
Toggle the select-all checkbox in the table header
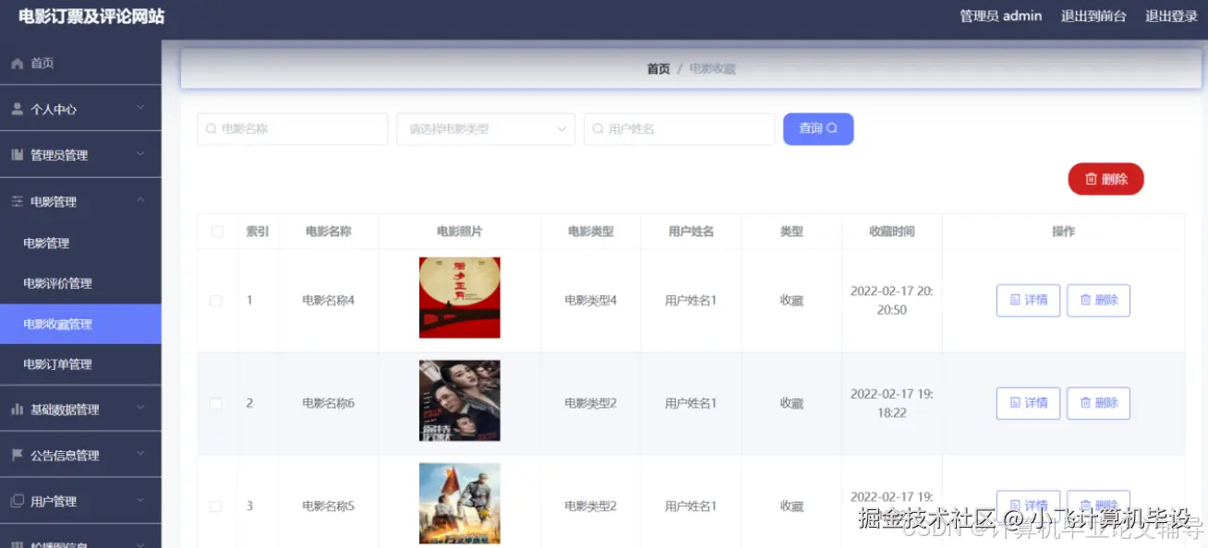[216, 232]
